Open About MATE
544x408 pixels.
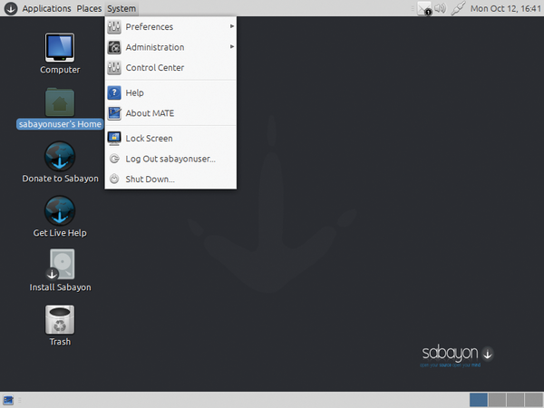(170, 113)
